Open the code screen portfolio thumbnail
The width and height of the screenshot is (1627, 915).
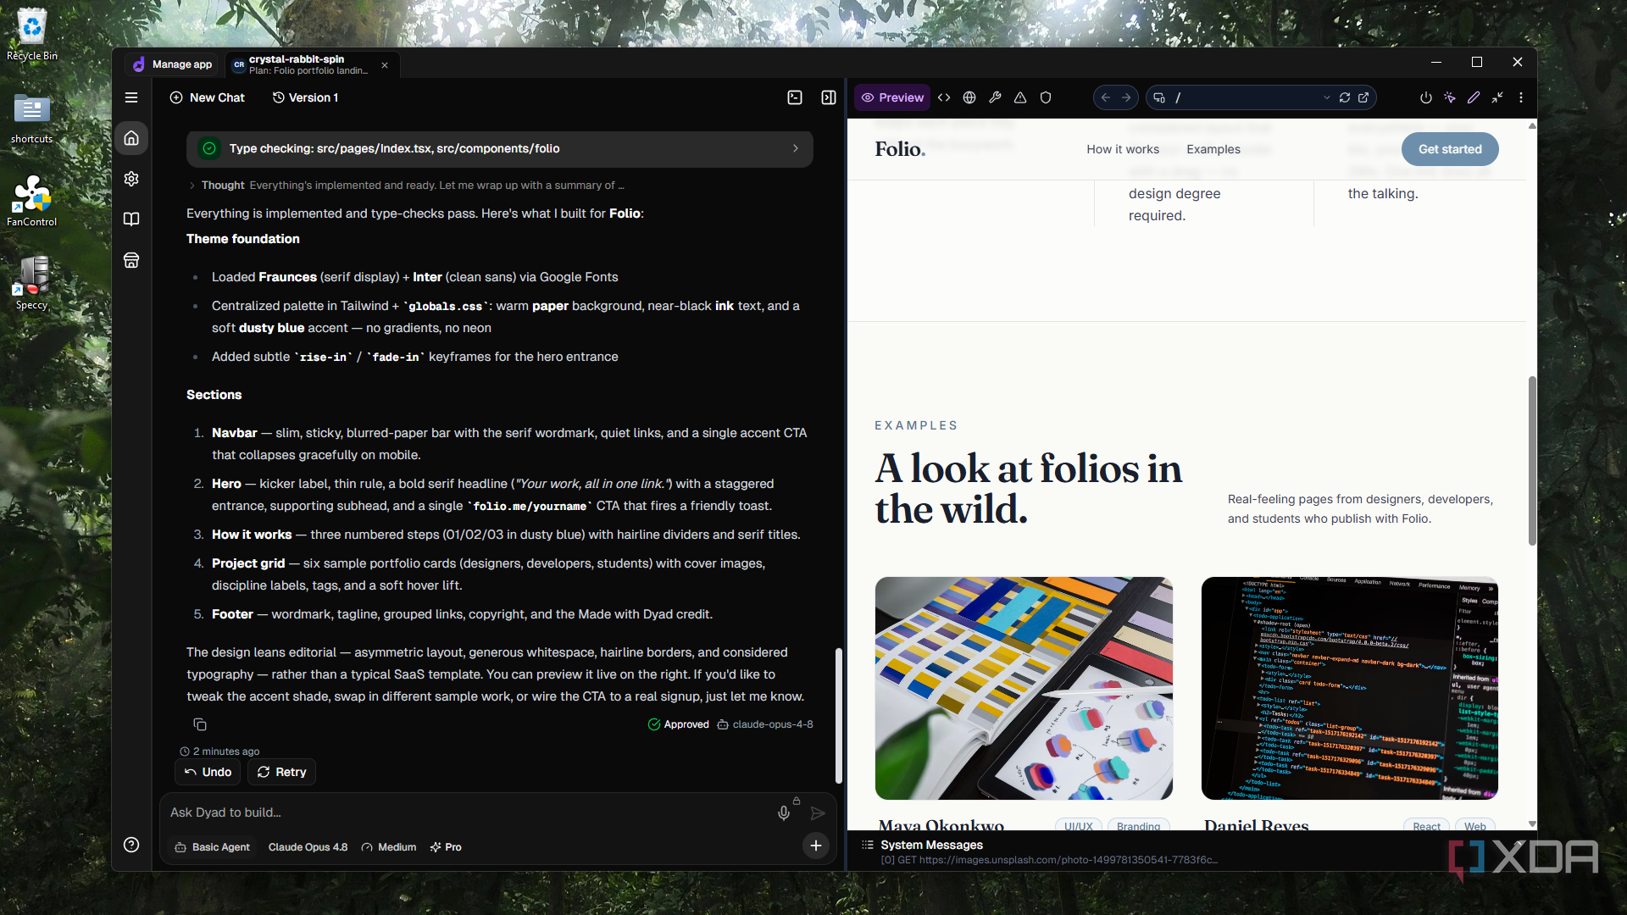(1350, 688)
